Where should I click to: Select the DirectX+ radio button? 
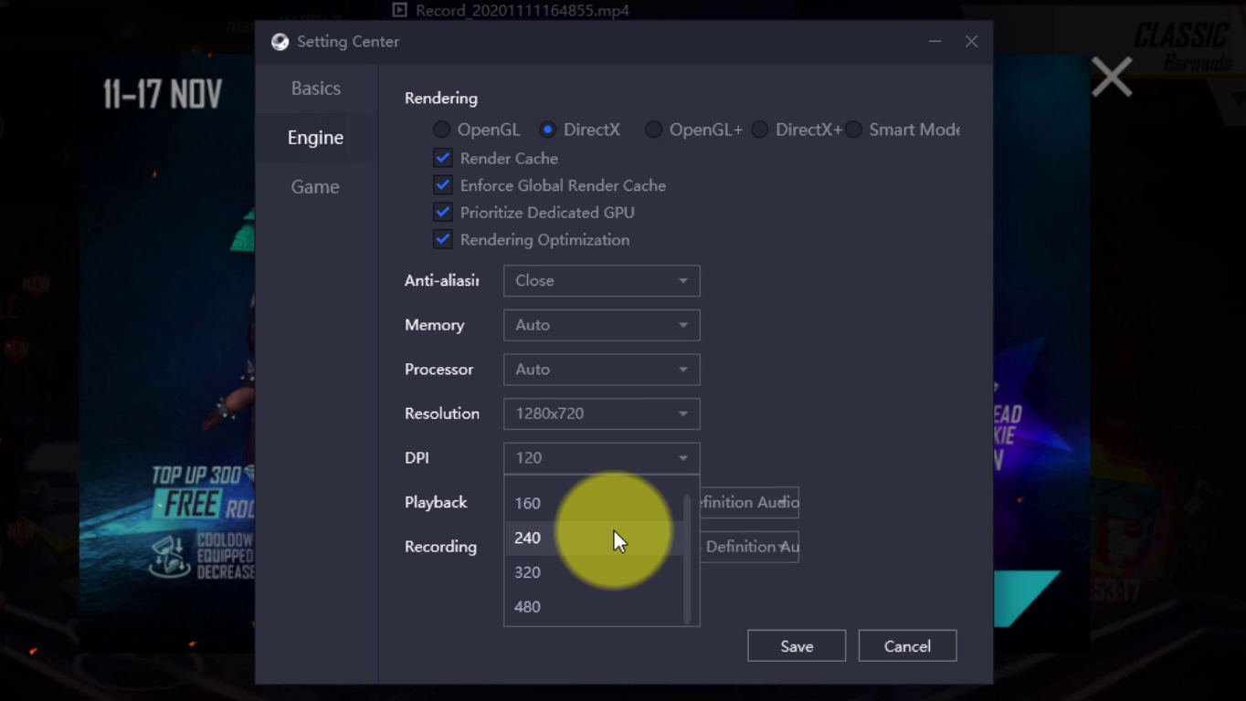[760, 130]
